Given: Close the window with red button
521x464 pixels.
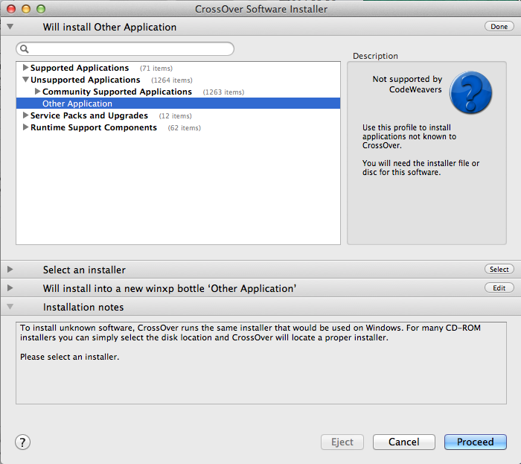Looking at the screenshot, I should click(x=11, y=9).
